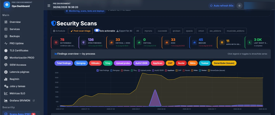The image size is (275, 115).
Task: Click the hamburger menu icon
Action: [x=49, y=5]
